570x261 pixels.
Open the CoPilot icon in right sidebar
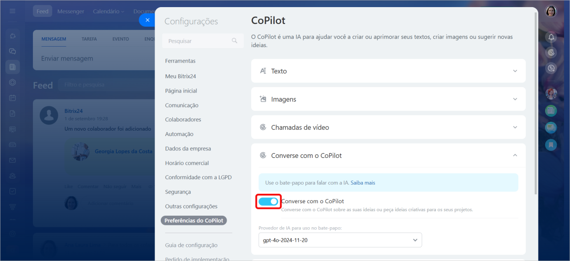point(551,53)
